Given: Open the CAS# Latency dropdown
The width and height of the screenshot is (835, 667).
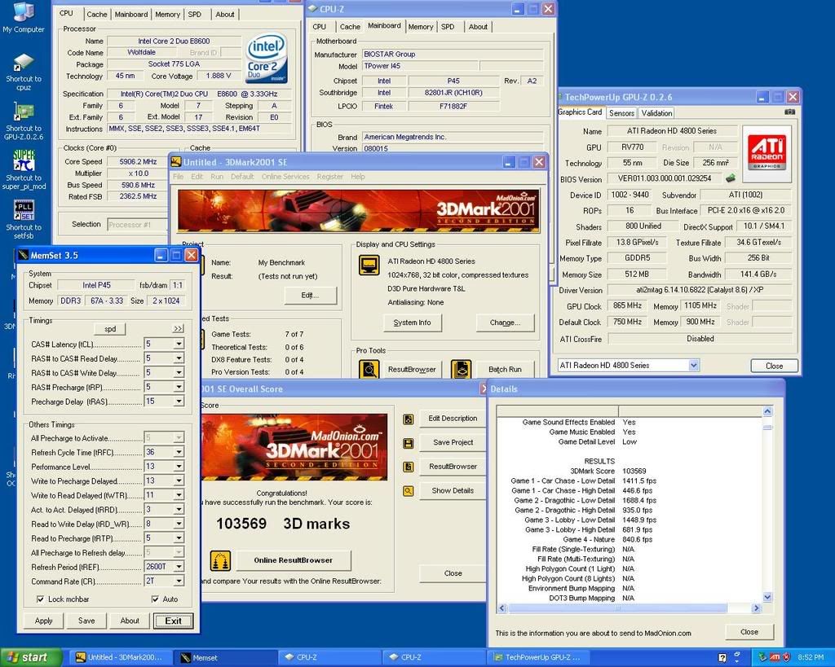Looking at the screenshot, I should coord(179,344).
